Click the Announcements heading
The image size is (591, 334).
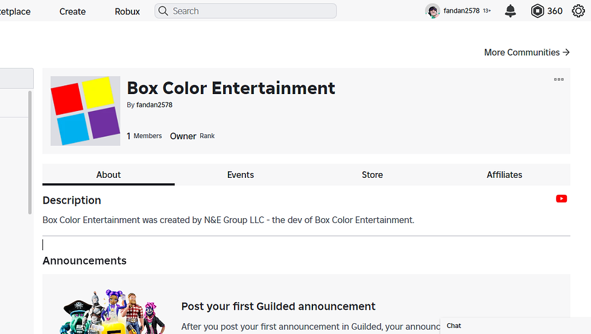[84, 260]
